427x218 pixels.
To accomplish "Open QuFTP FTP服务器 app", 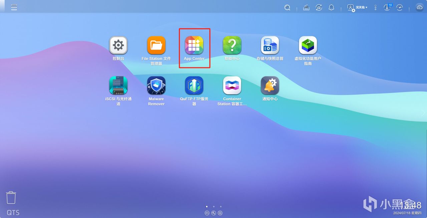I will 194,85.
